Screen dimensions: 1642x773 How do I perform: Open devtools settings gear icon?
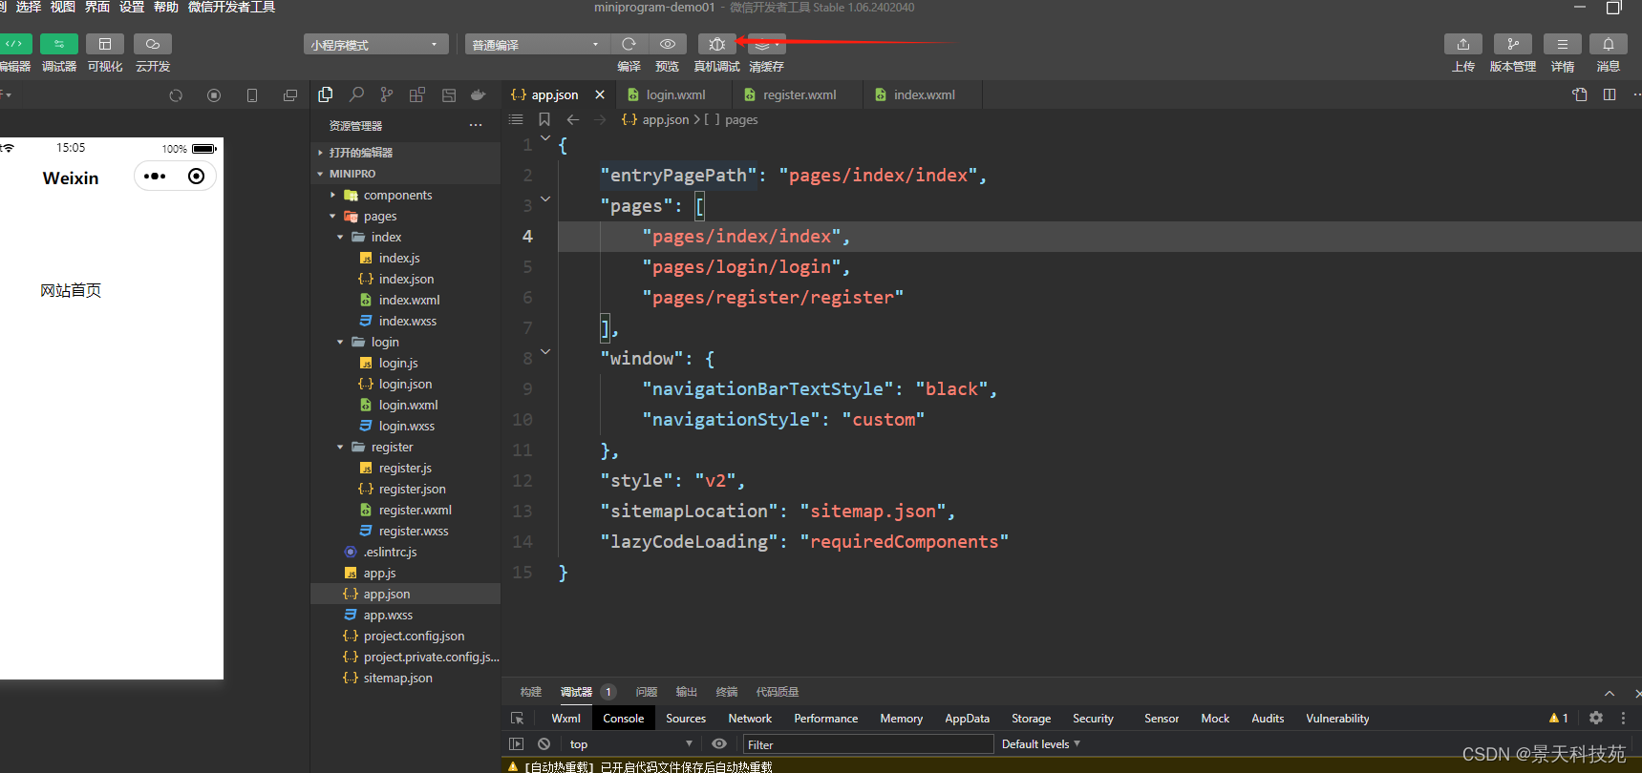point(1596,718)
